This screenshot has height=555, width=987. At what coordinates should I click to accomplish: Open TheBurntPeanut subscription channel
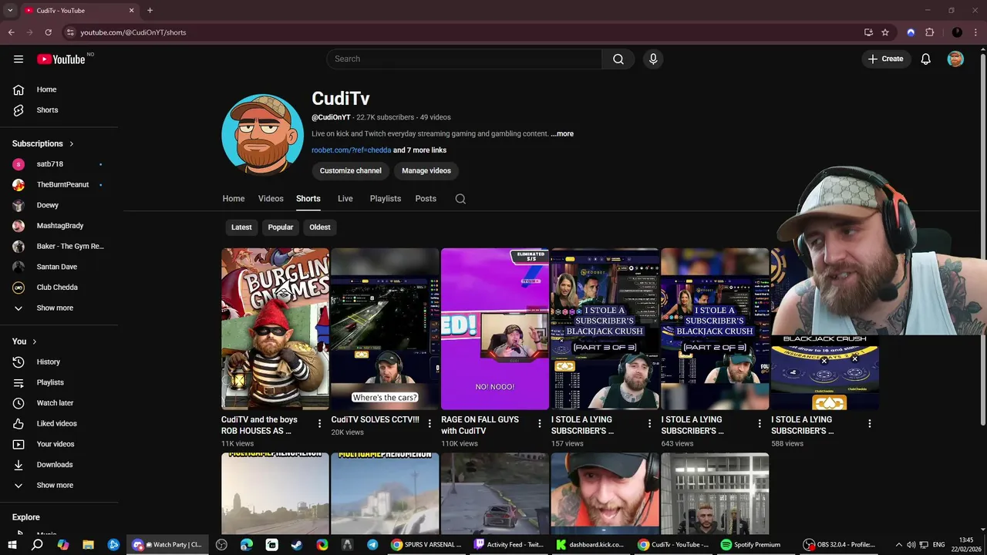click(62, 185)
